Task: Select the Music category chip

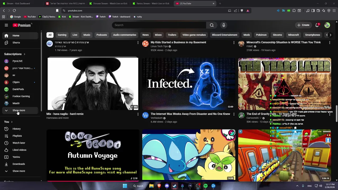Action: (87, 35)
